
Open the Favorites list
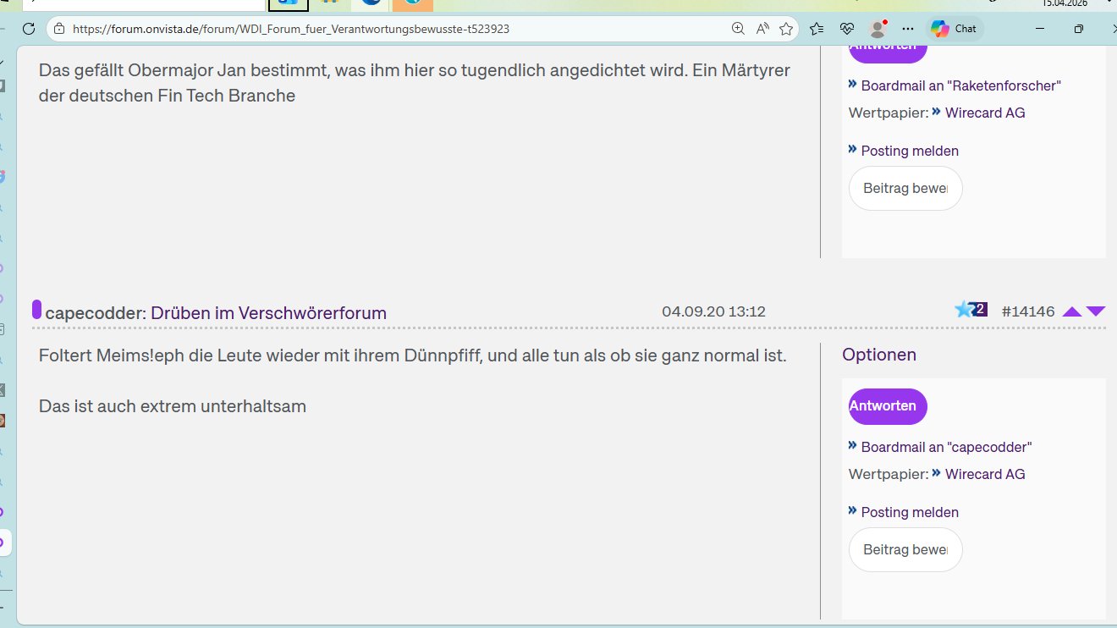tap(815, 28)
